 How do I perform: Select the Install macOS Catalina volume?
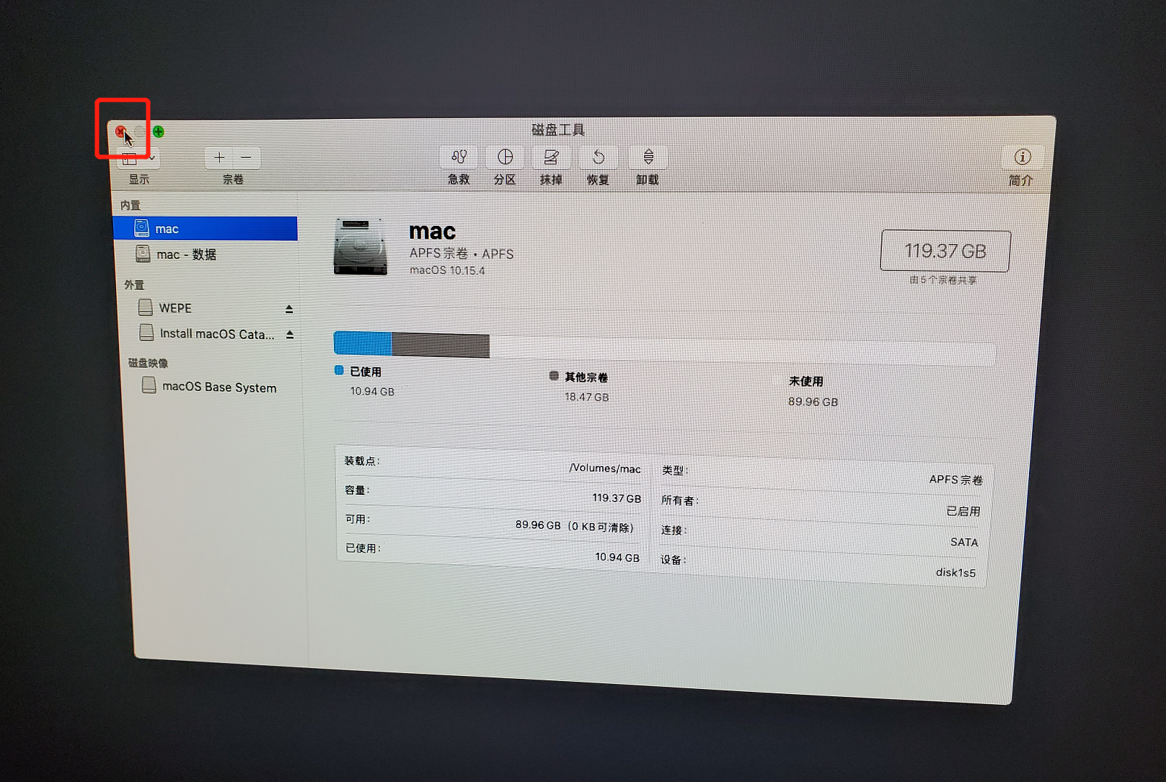coord(211,333)
